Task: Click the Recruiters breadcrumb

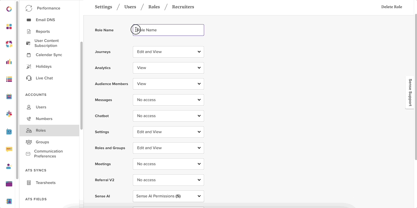Action: coord(183,7)
